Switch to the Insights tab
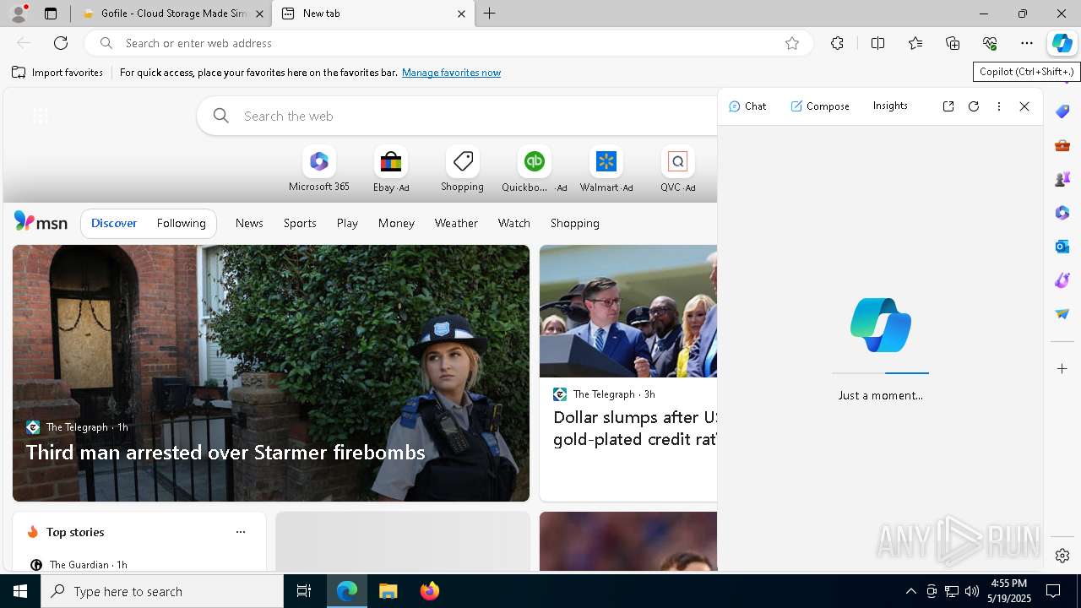This screenshot has width=1081, height=608. coord(890,106)
